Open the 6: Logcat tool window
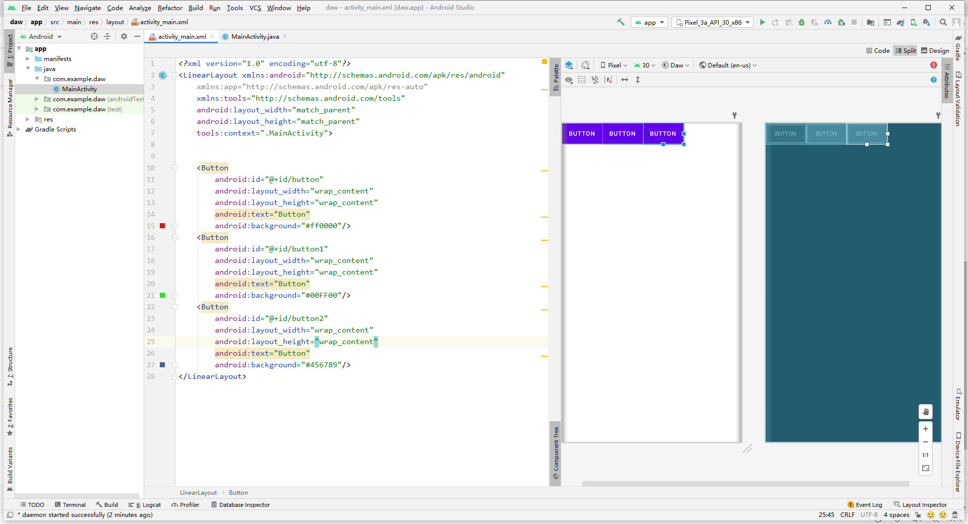Image resolution: width=968 pixels, height=524 pixels. pos(145,505)
